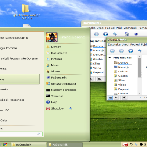This screenshot has width=147, height=147.
Task: Click Forward arrow in front window toolbar
Action: pyautogui.click(x=121, y=51)
